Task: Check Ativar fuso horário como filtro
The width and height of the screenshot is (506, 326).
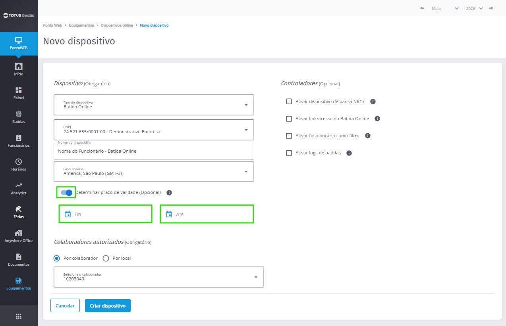Action: click(x=289, y=136)
